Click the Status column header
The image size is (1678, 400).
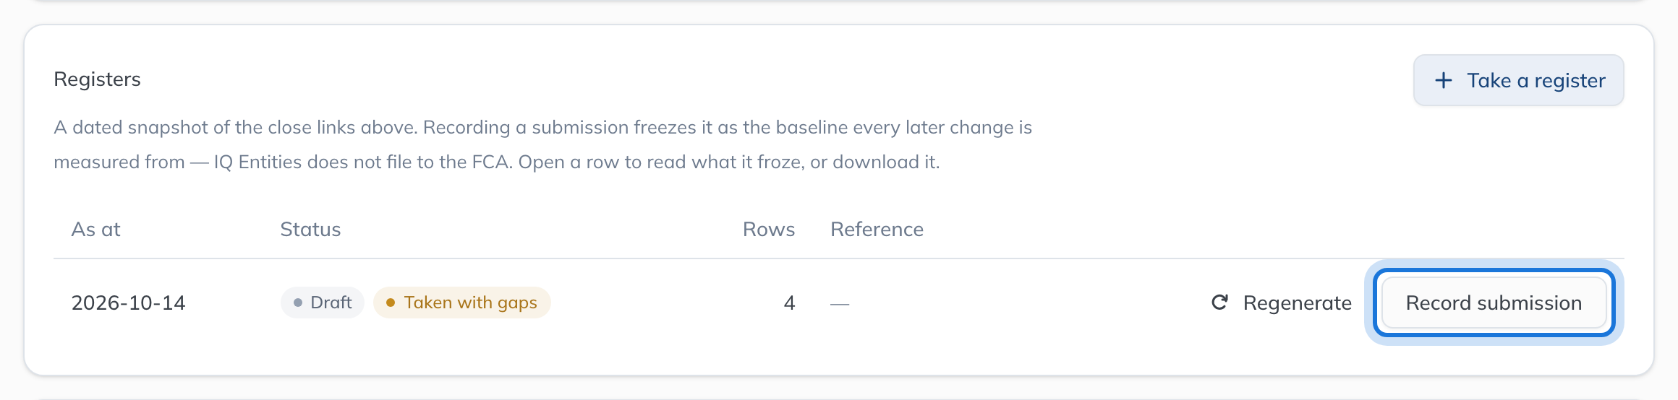pyautogui.click(x=310, y=230)
